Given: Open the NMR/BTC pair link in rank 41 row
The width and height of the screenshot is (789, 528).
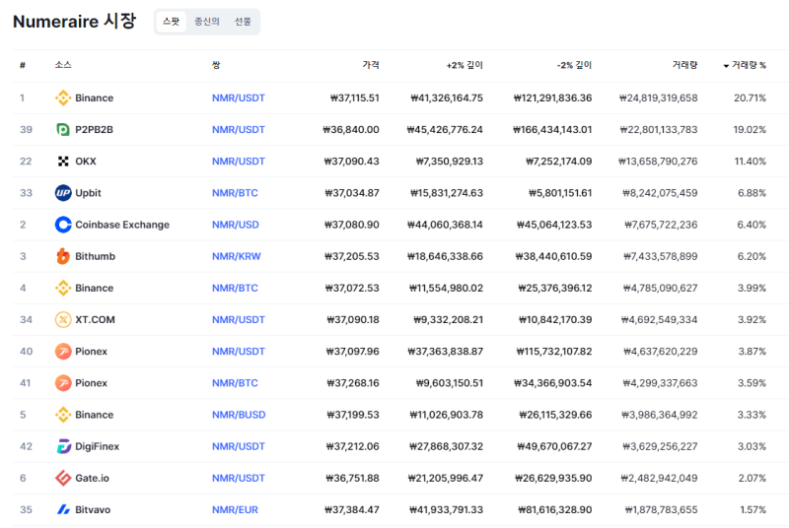Looking at the screenshot, I should pos(235,383).
